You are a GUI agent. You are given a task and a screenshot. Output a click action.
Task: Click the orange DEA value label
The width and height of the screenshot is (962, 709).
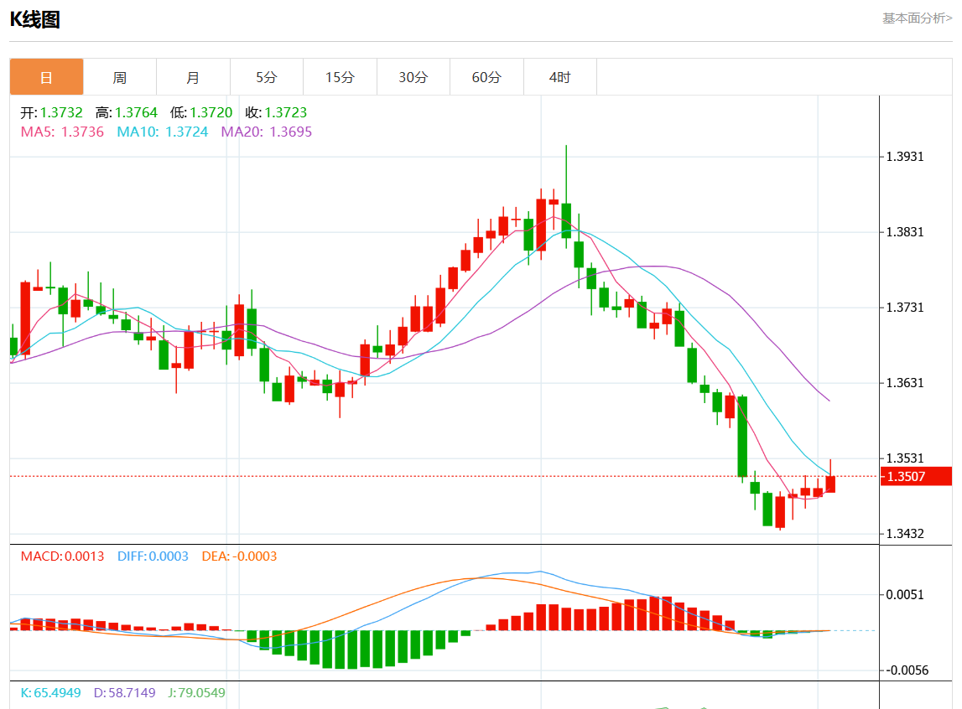pyautogui.click(x=239, y=556)
